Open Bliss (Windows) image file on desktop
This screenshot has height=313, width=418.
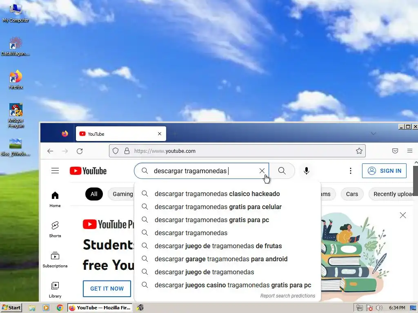pos(15,147)
